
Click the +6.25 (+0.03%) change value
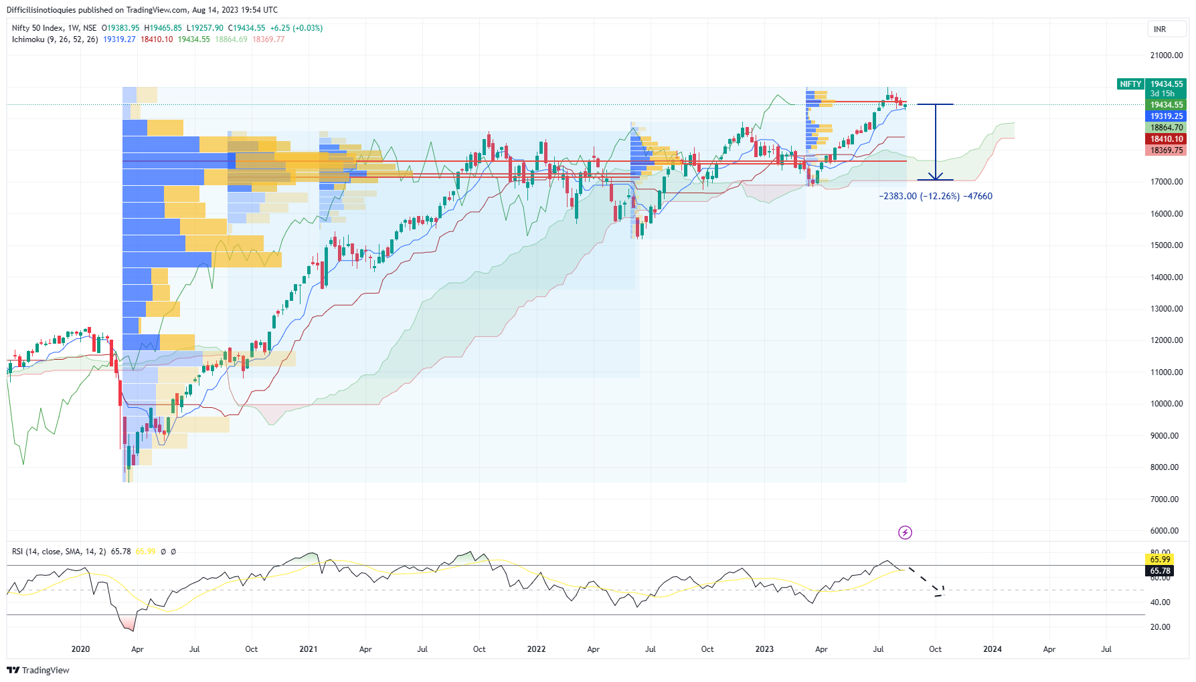click(296, 28)
